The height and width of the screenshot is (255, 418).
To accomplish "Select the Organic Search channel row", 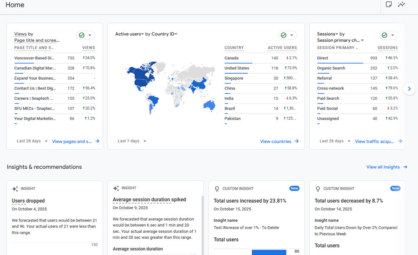I will [x=358, y=68].
